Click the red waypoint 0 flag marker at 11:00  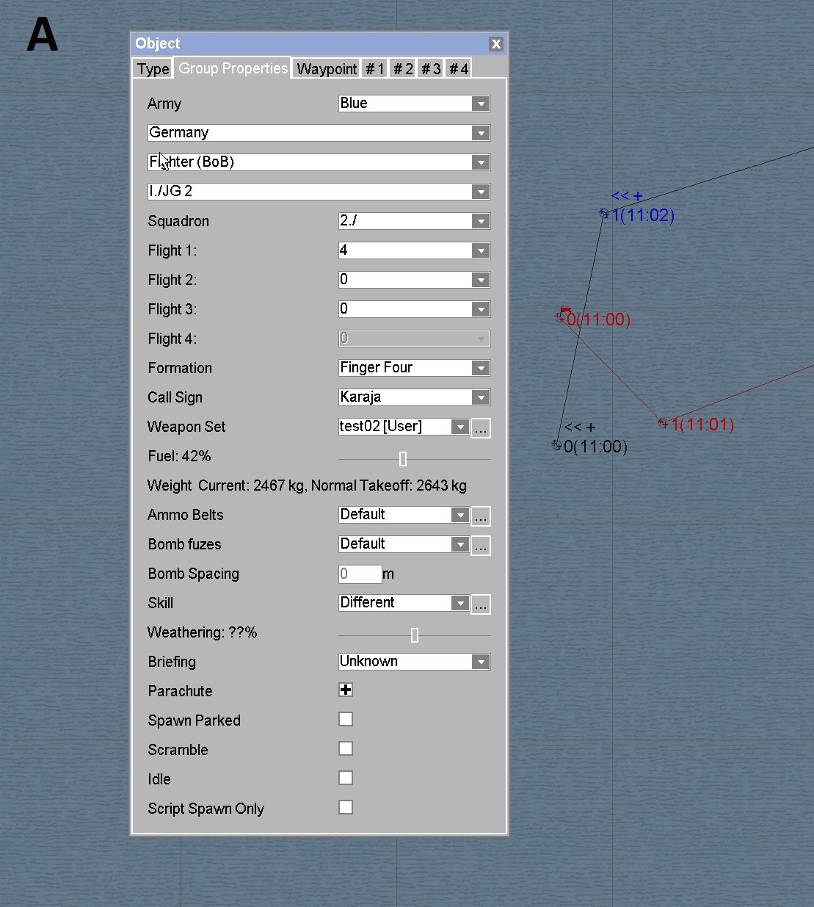pyautogui.click(x=562, y=317)
